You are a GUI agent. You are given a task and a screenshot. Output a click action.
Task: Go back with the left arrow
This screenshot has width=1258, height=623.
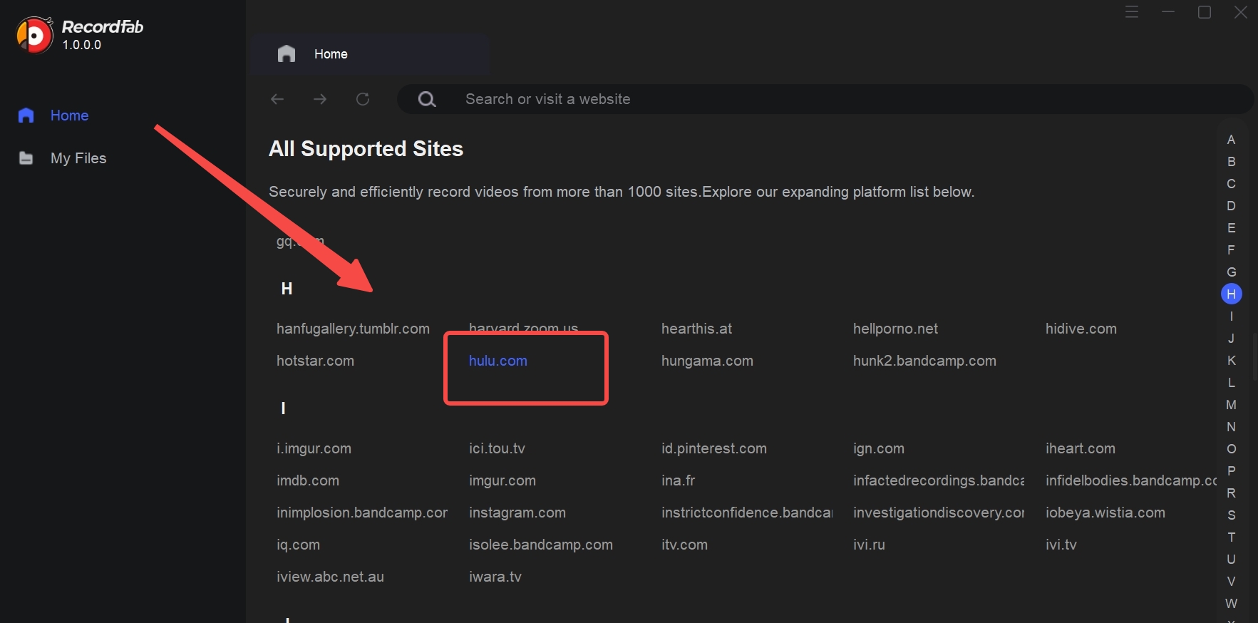[277, 99]
